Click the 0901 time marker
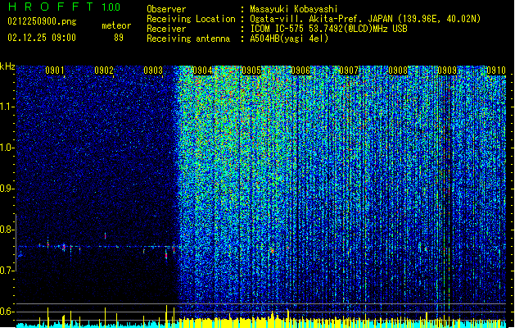The width and height of the screenshot is (515, 328). pos(55,71)
